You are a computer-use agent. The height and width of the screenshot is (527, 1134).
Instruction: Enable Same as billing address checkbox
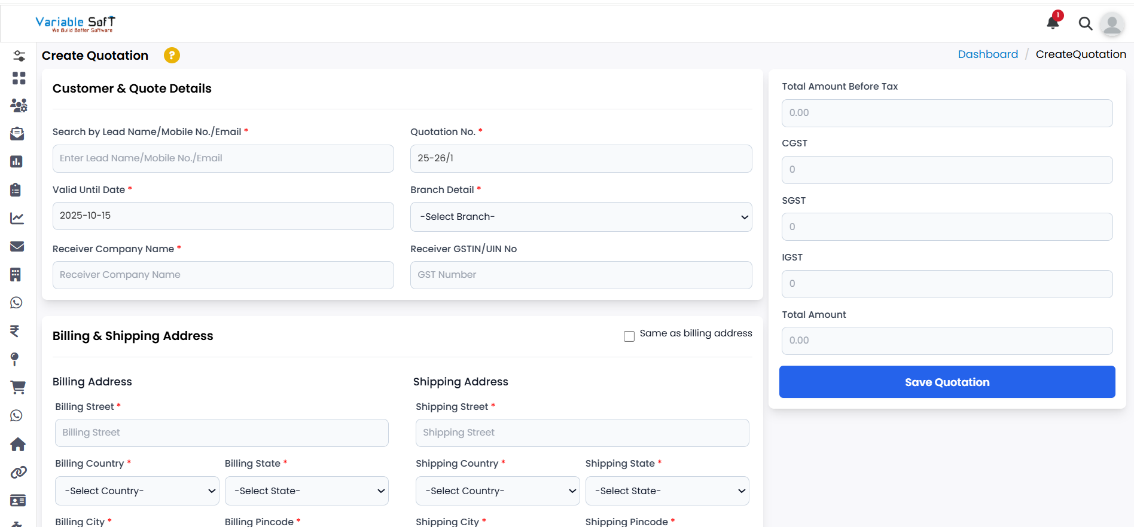629,336
